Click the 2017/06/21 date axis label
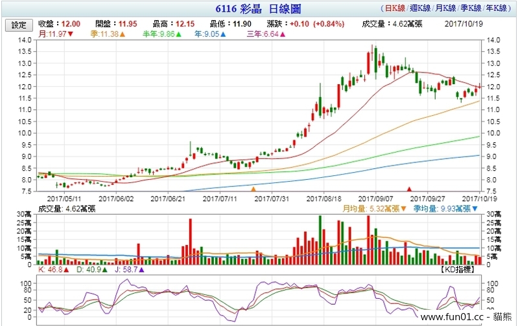 tap(168, 199)
